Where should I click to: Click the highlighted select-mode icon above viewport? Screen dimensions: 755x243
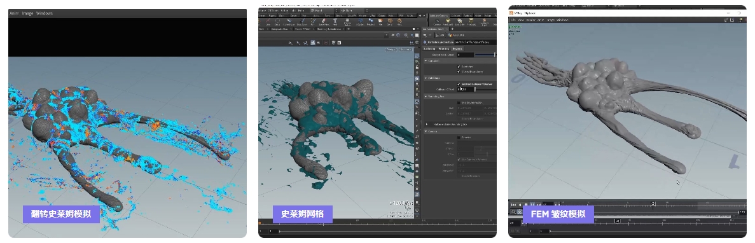tap(312, 43)
